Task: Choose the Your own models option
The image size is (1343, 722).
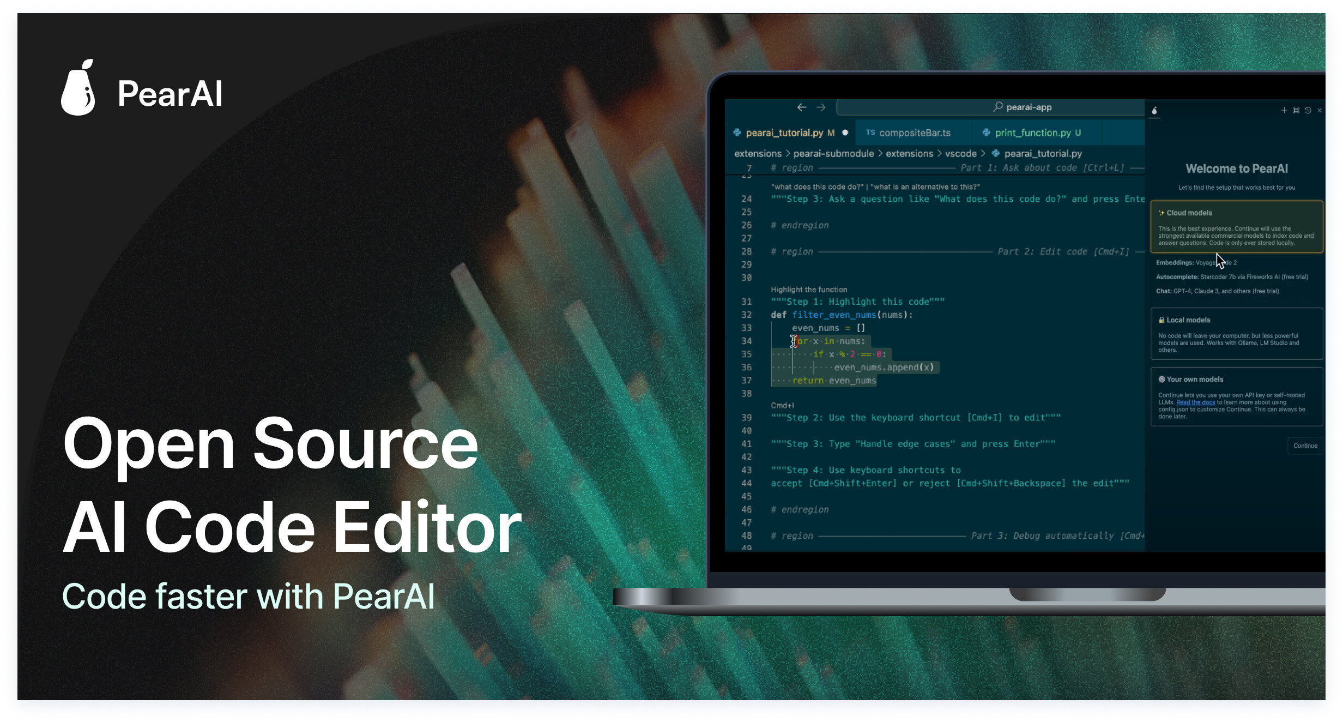Action: click(1236, 396)
